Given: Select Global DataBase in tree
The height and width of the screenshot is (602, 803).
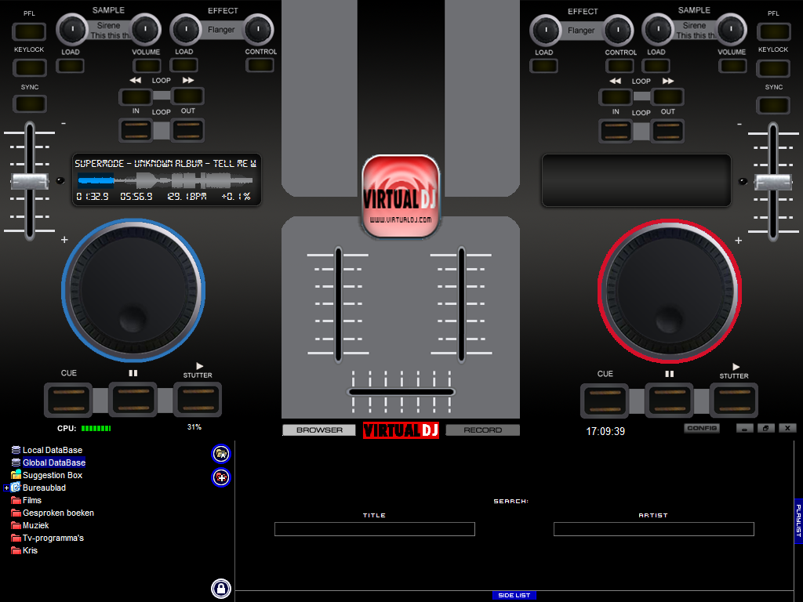Looking at the screenshot, I should tap(54, 462).
